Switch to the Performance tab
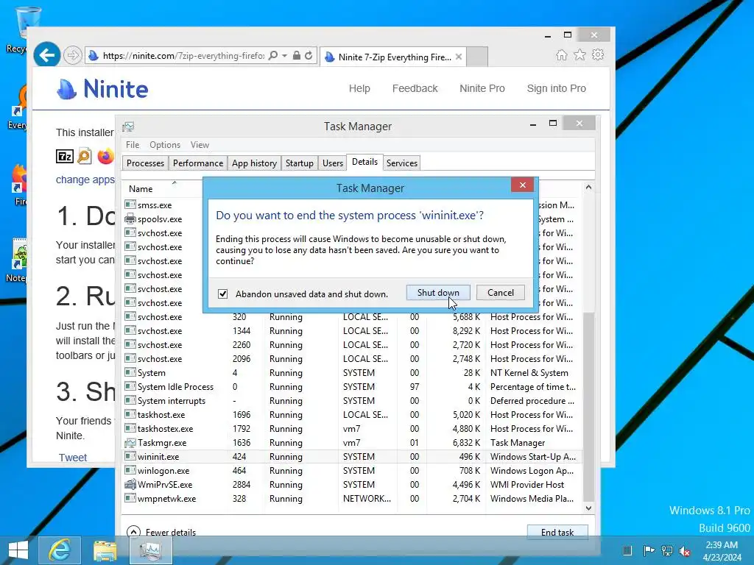The width and height of the screenshot is (754, 565). (x=197, y=163)
